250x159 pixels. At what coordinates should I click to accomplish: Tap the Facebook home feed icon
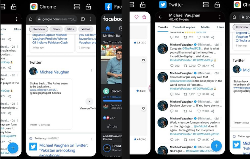[x=108, y=28]
